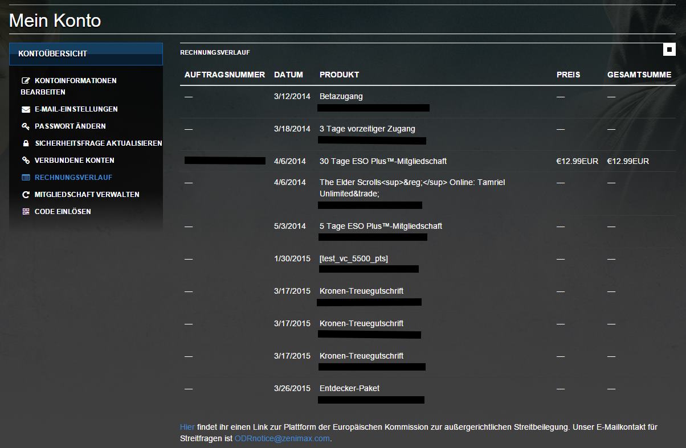Viewport: 686px width, 448px height.
Task: Click the Auftragsnummer column header
Action: [224, 75]
